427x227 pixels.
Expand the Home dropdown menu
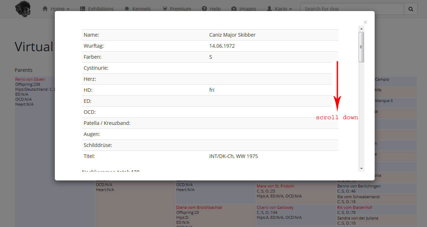tap(56, 9)
